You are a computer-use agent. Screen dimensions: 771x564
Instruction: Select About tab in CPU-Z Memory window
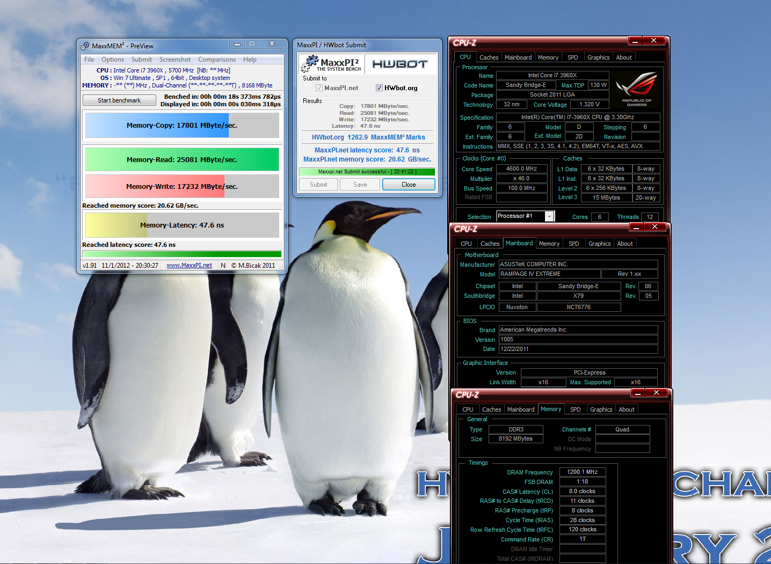tap(627, 409)
